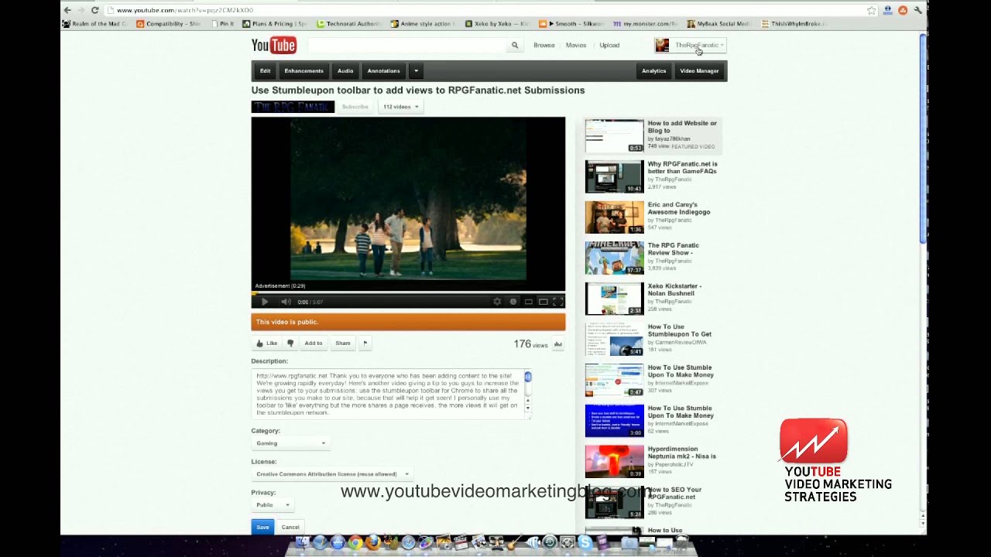Screen dimensions: 991x557
Task: Open the Privacy Public dropdown
Action: pyautogui.click(x=273, y=505)
